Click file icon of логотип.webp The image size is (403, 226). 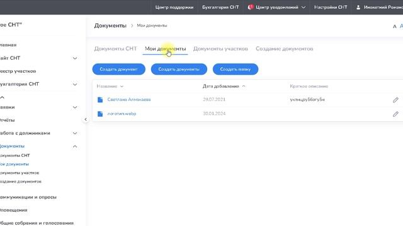click(100, 114)
